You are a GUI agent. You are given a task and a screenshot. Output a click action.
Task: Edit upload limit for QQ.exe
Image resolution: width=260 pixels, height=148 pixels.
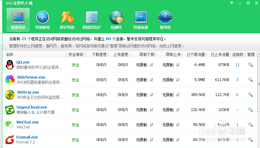pyautogui.click(x=178, y=65)
